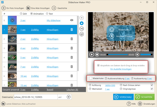Open the file format dropdown arrow
This screenshot has width=157, height=107.
pyautogui.click(x=69, y=97)
